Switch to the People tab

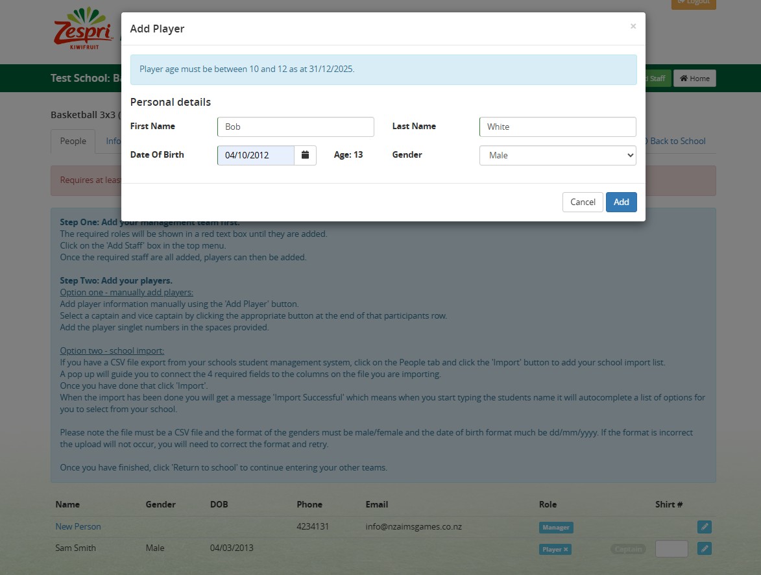point(73,141)
